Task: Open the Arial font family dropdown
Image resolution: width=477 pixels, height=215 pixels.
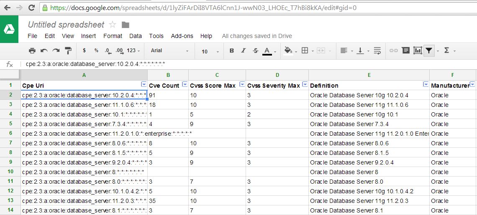Action: click(x=170, y=51)
